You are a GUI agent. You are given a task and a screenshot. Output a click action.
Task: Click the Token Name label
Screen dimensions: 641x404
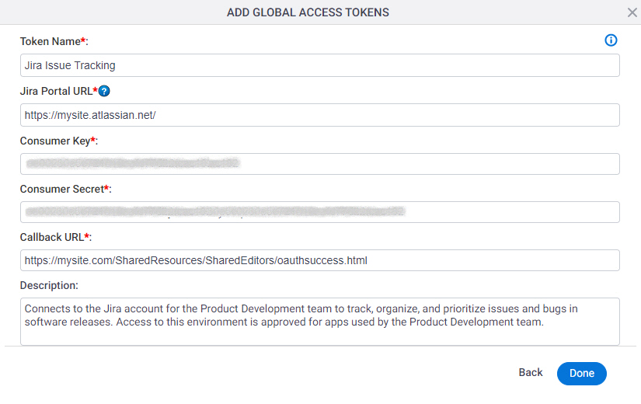point(54,41)
